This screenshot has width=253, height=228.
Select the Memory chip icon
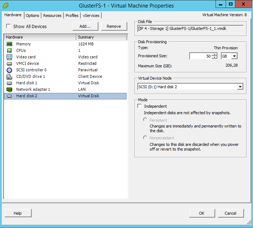[x=9, y=44]
